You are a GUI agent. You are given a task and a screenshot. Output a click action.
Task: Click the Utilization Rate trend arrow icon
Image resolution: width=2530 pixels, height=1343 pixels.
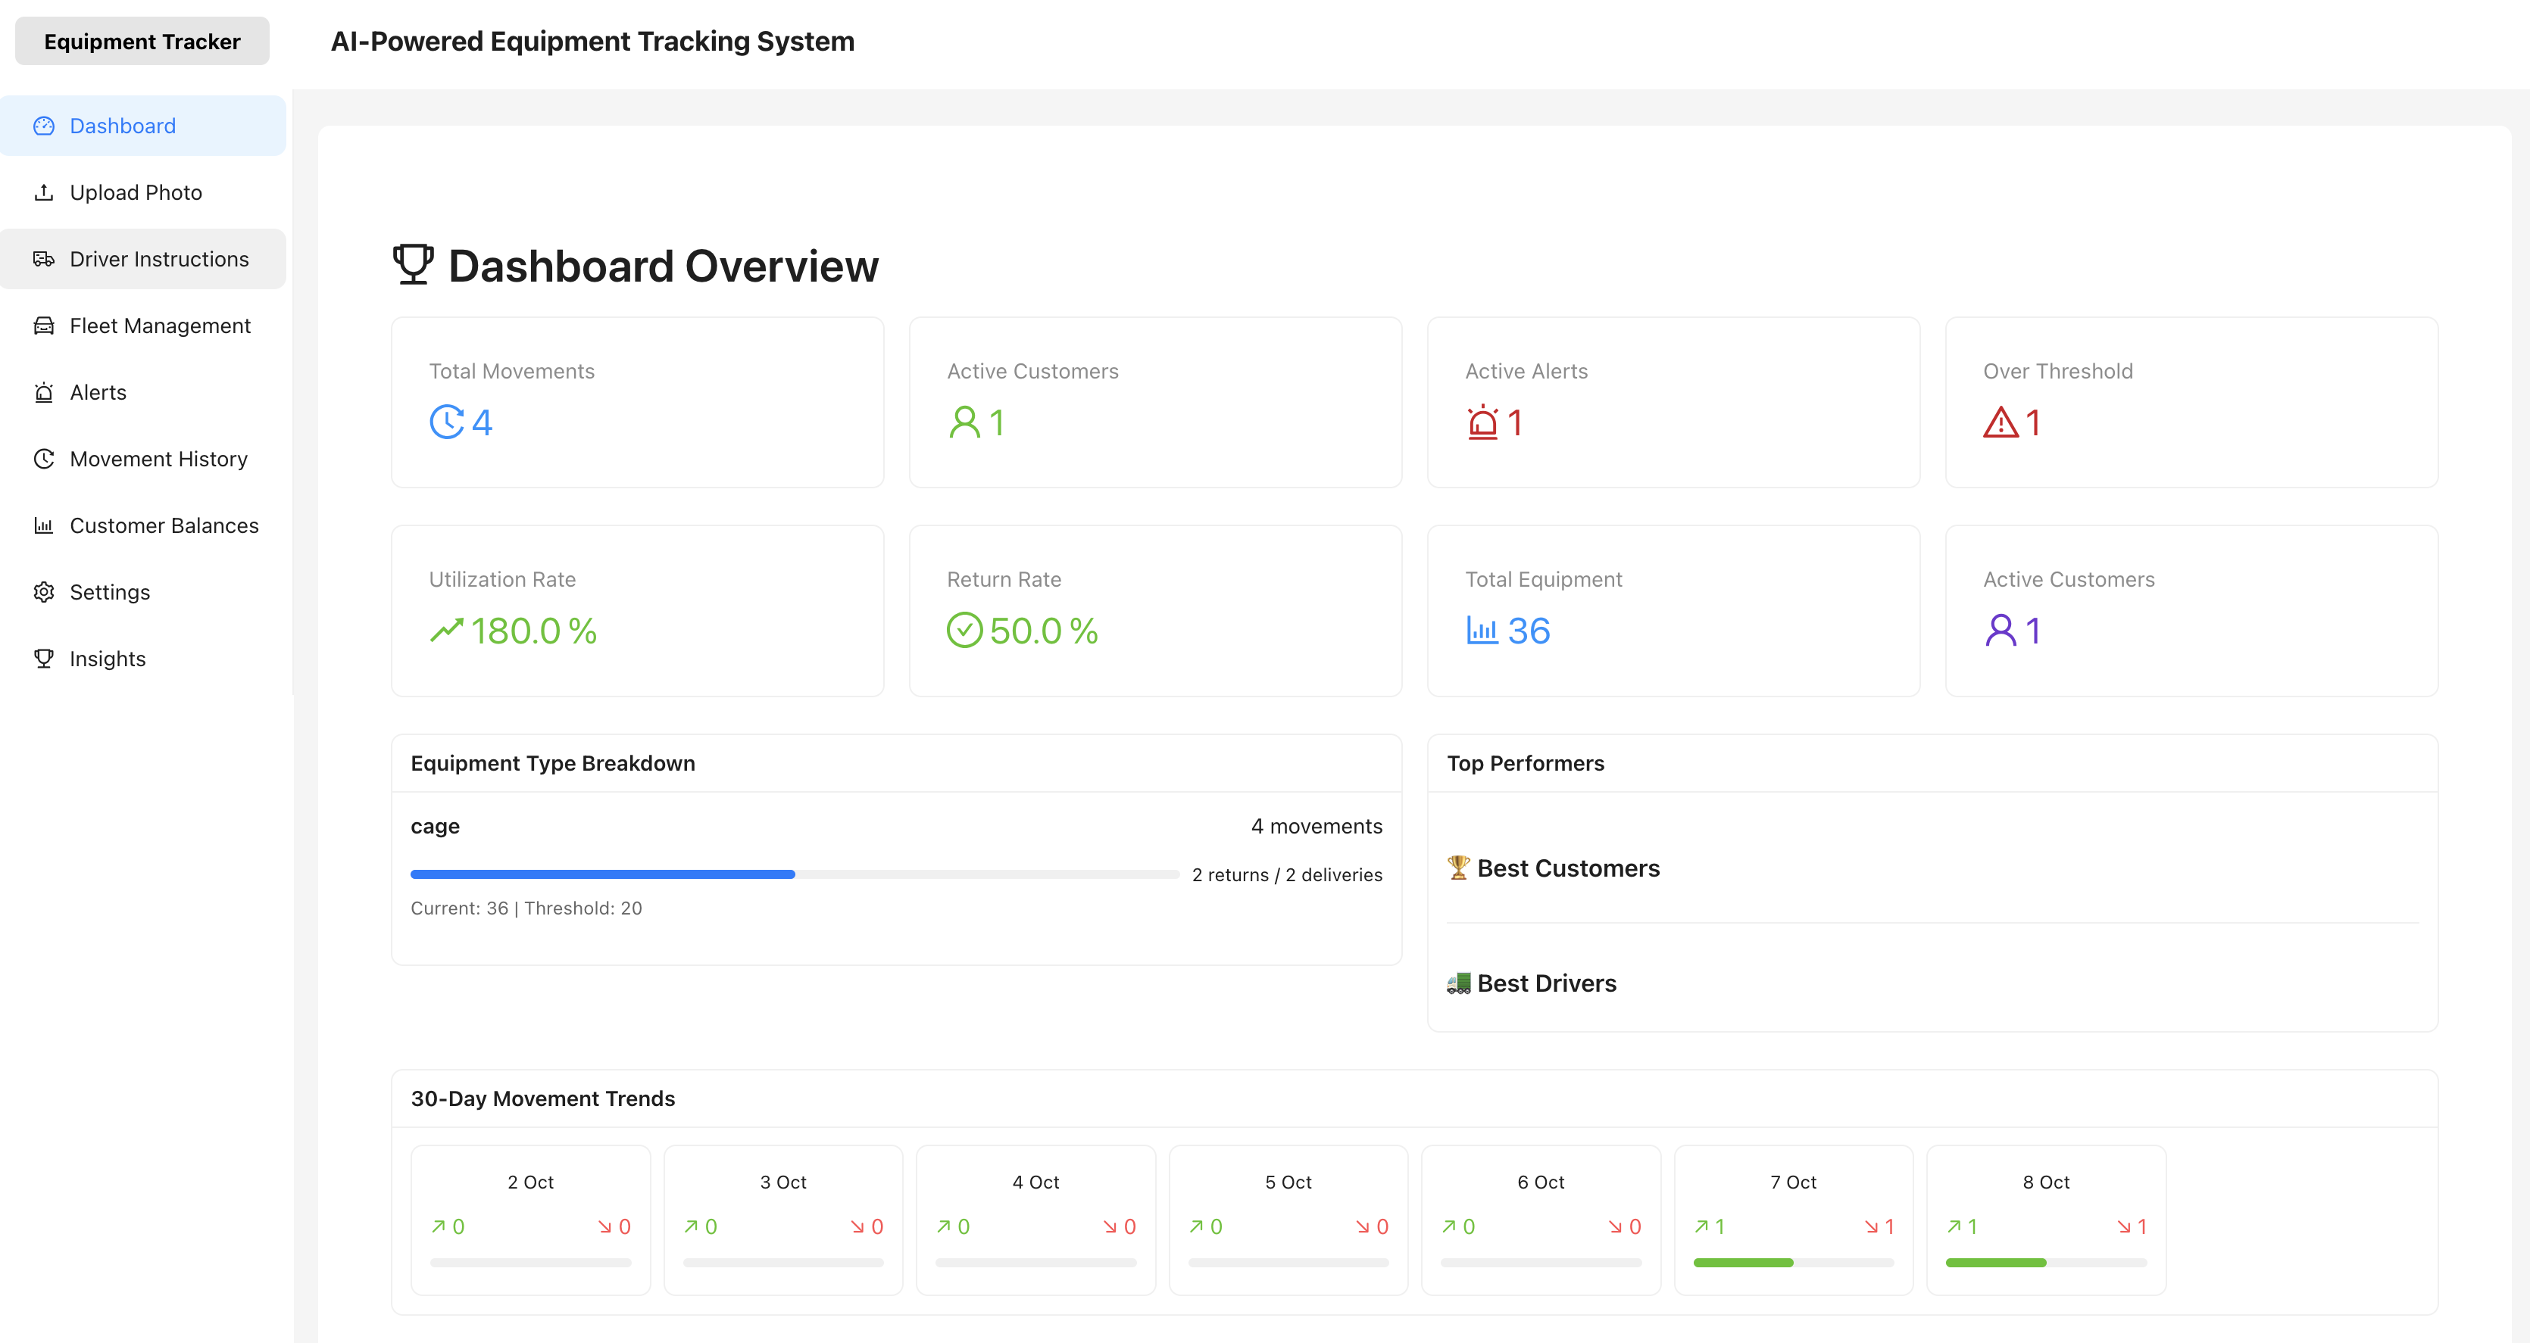(446, 631)
